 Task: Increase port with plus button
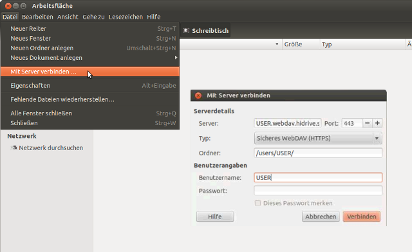pyautogui.click(x=377, y=123)
